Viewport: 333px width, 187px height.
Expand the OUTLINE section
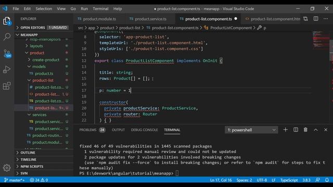[44, 153]
